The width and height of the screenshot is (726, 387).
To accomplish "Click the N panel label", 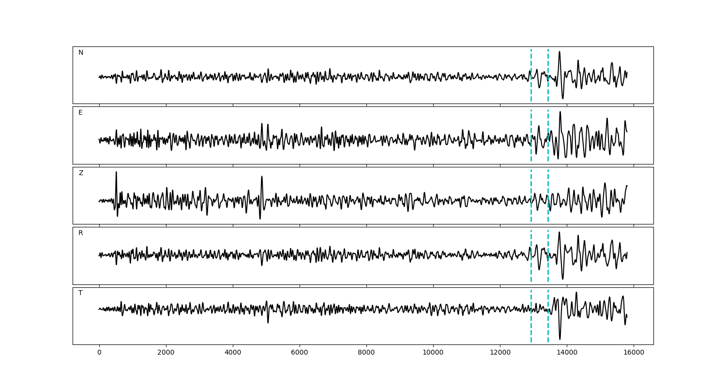I will 81,53.
